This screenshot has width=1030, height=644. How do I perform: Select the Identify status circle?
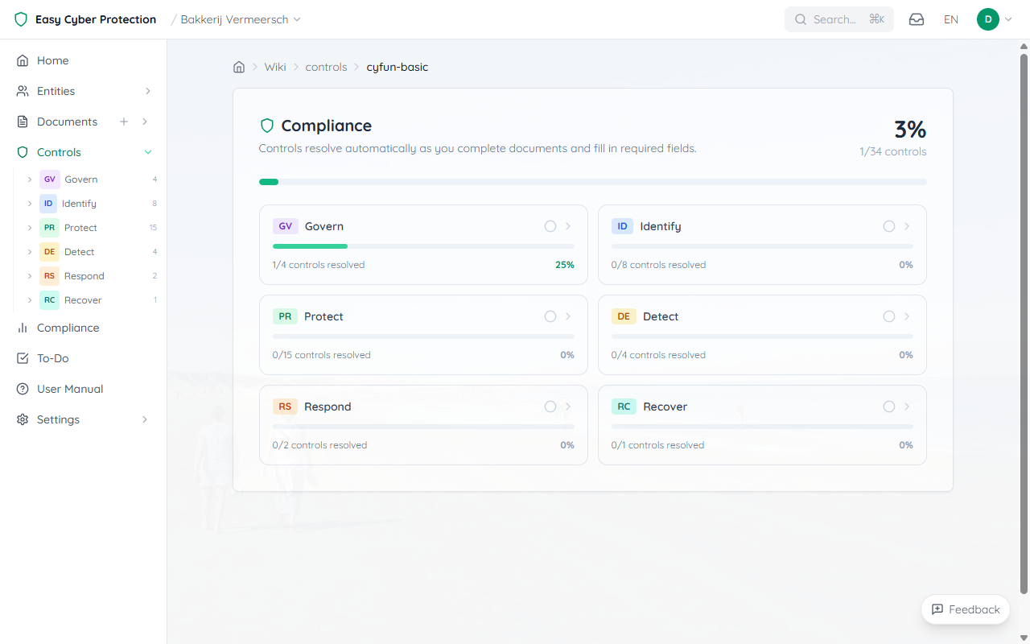click(x=888, y=226)
